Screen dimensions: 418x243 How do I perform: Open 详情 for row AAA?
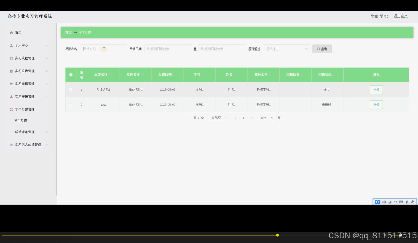[x=376, y=105]
